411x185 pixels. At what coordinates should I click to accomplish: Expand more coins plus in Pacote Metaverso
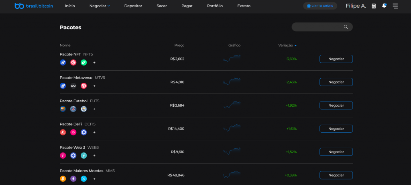pyautogui.click(x=94, y=86)
